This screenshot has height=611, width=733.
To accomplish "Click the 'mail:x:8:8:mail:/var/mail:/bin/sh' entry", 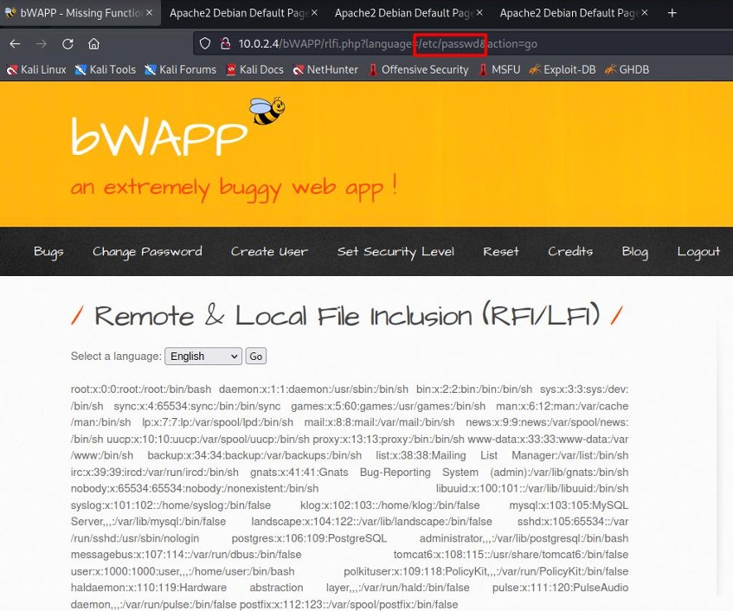I will 379,422.
